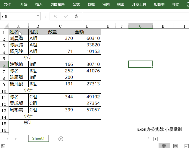This screenshot has width=189, height=148.
Task: Open the 加载项 tab
Action: pyautogui.click(x=159, y=4)
